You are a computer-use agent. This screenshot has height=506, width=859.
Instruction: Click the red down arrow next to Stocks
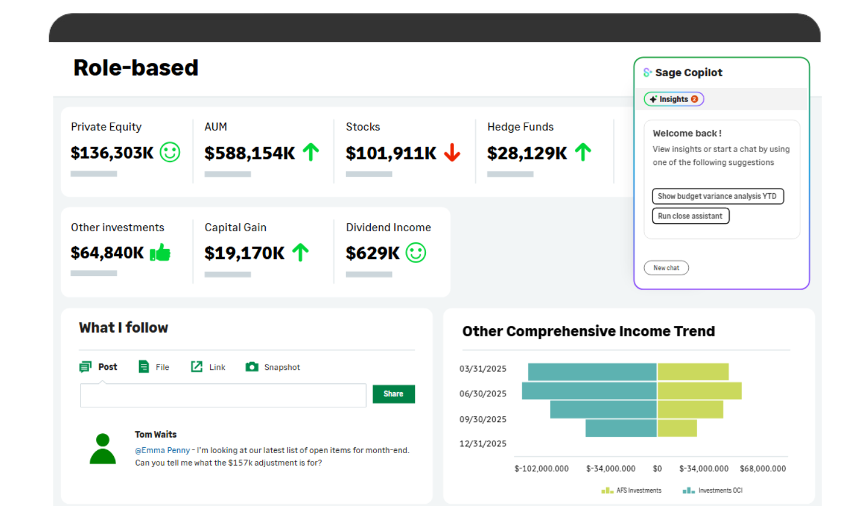(452, 153)
